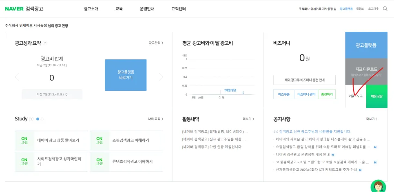Open the chatbot avatar icon at bottom corner
Screen dimensions: 394x192
(x=379, y=186)
